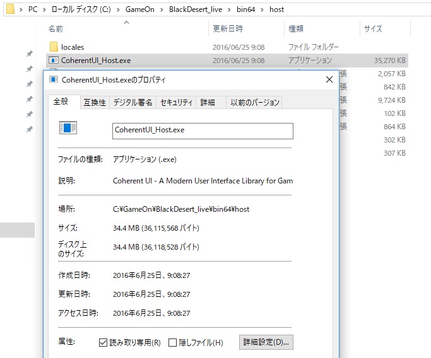Close the properties dialog

click(329, 79)
